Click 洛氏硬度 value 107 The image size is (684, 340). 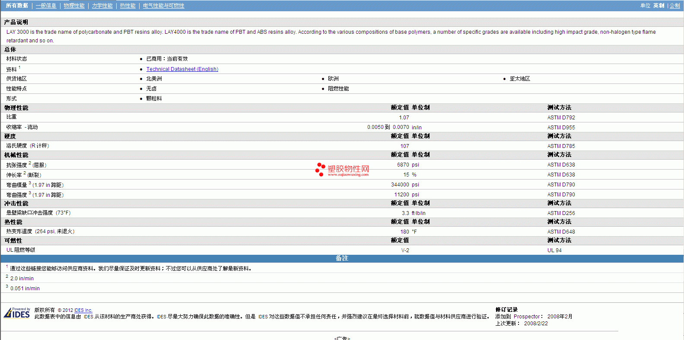404,146
